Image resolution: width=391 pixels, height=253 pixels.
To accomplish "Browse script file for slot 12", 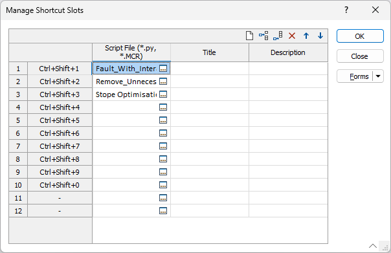I will pos(163,211).
